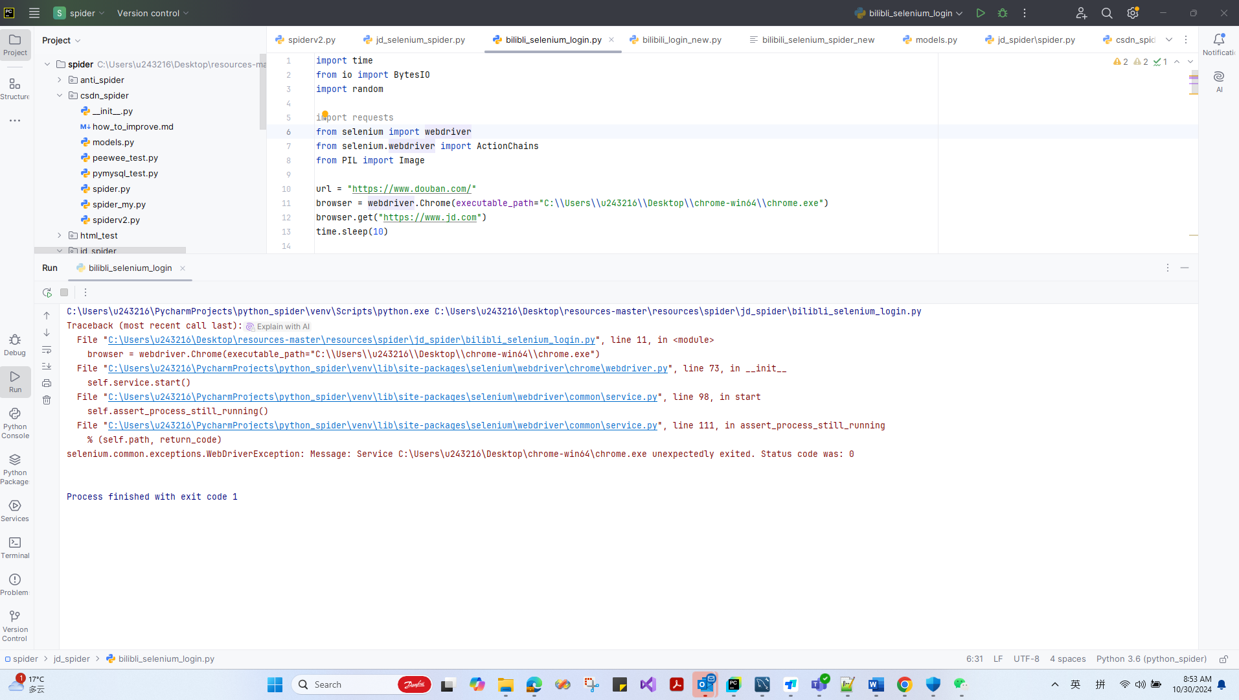
Task: Toggle the Project tool window
Action: 15,45
